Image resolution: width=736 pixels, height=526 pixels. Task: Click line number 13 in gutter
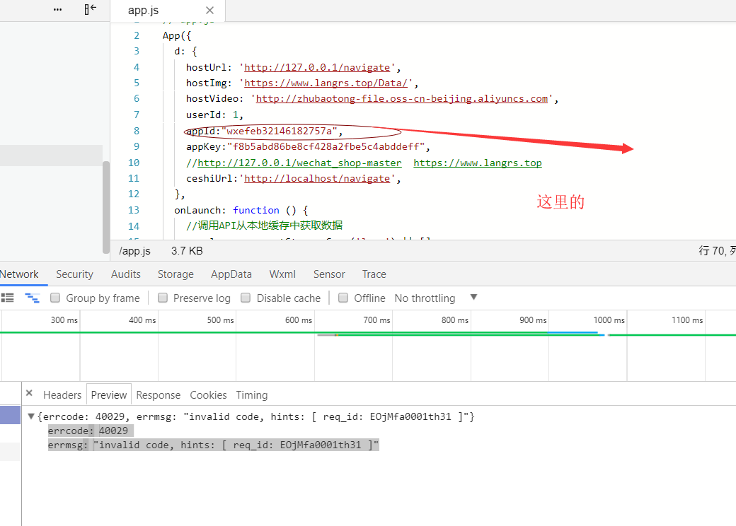point(134,210)
